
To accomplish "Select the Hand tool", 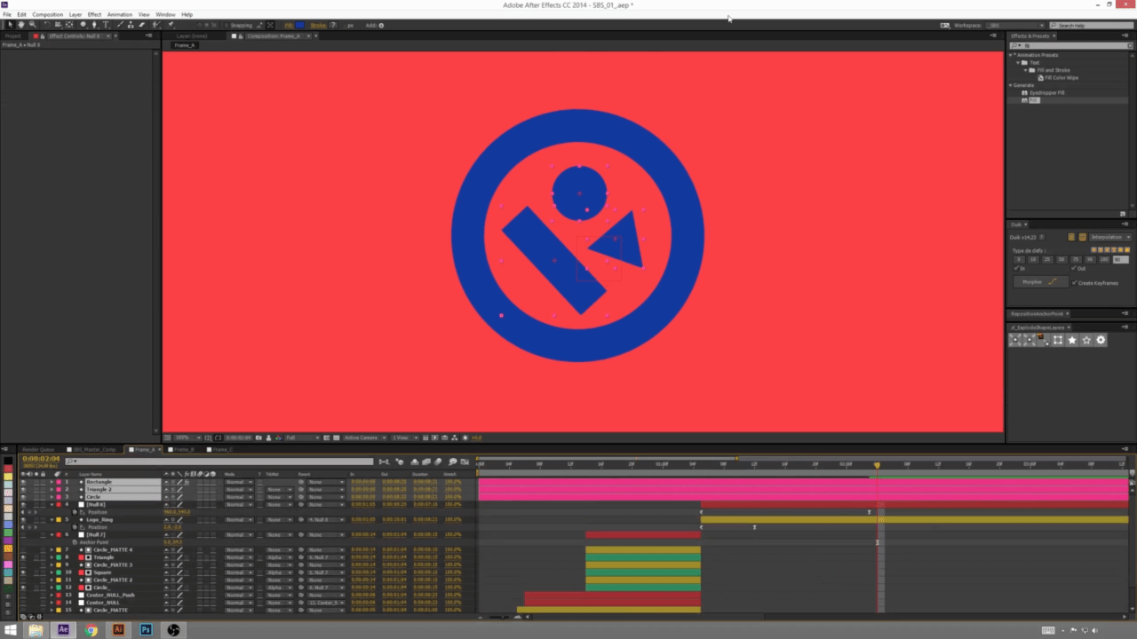I will click(x=21, y=25).
